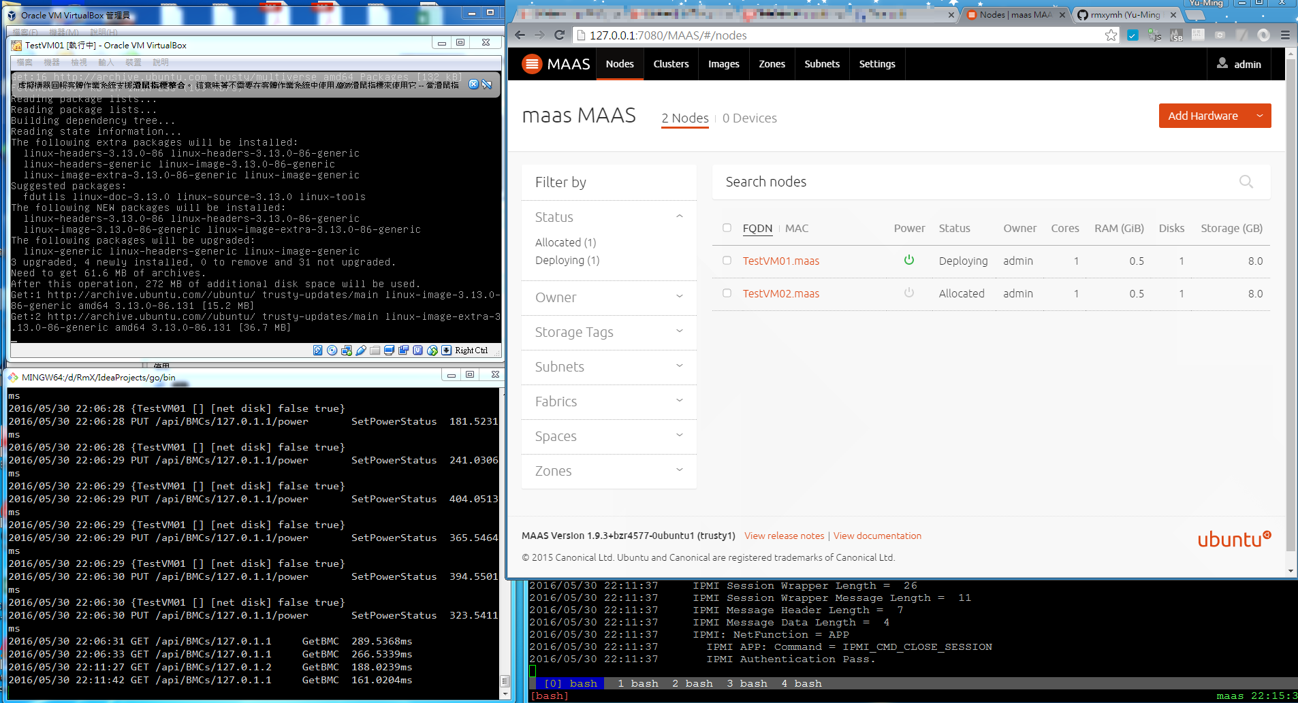1298x703 pixels.
Task: Click VirtualBox optical disc status icon
Action: point(332,350)
